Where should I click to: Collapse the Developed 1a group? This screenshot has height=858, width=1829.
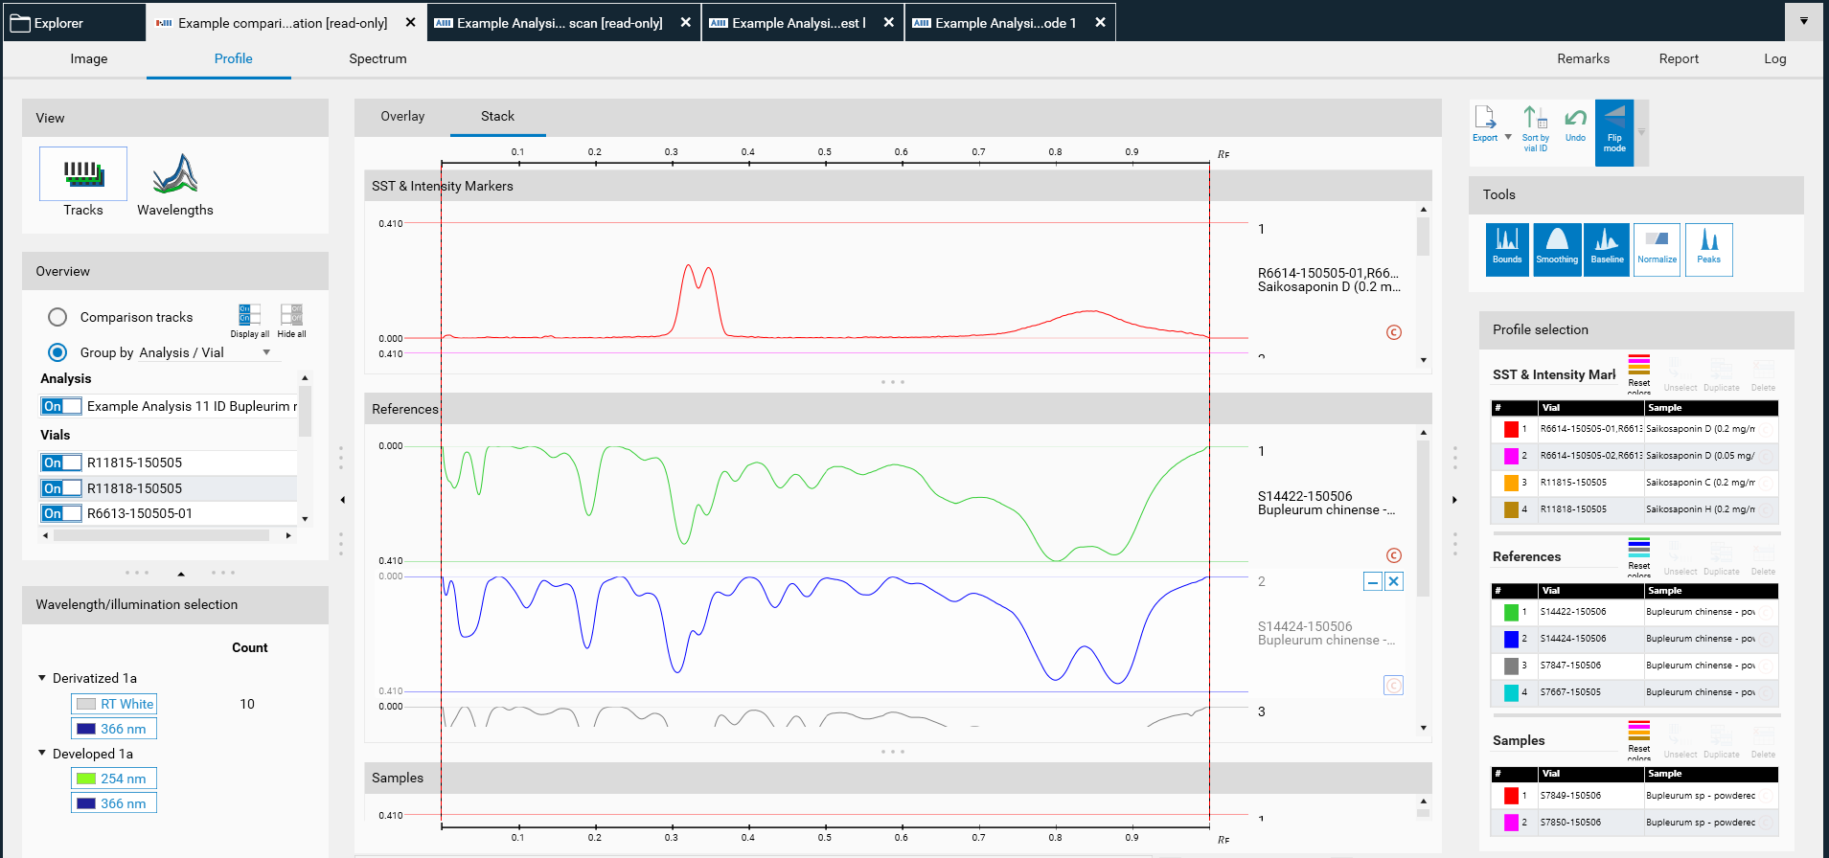point(42,754)
